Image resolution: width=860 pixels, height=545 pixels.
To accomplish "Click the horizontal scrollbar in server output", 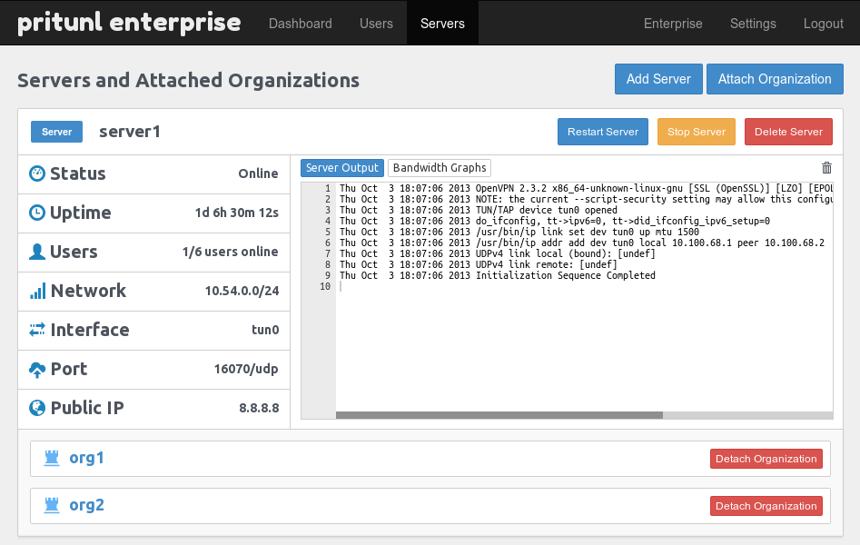I will pyautogui.click(x=499, y=415).
